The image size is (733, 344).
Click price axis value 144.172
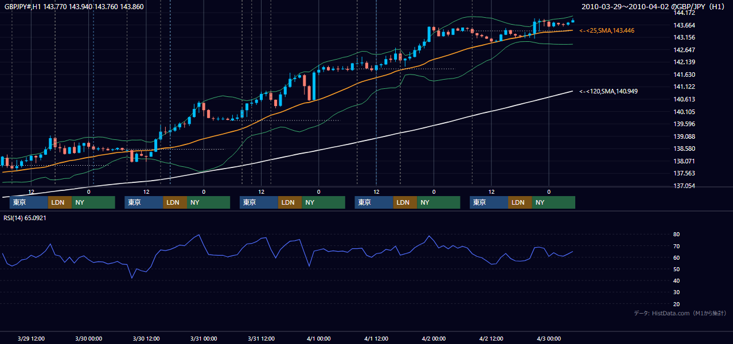click(685, 13)
